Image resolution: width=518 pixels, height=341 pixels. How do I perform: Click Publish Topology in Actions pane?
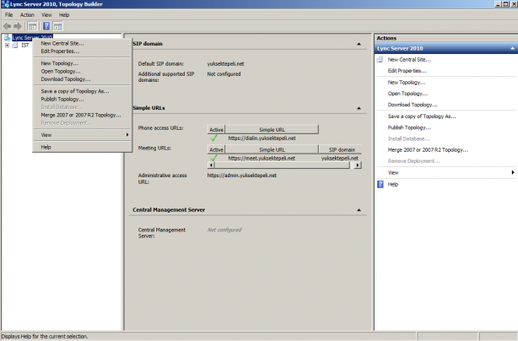409,127
